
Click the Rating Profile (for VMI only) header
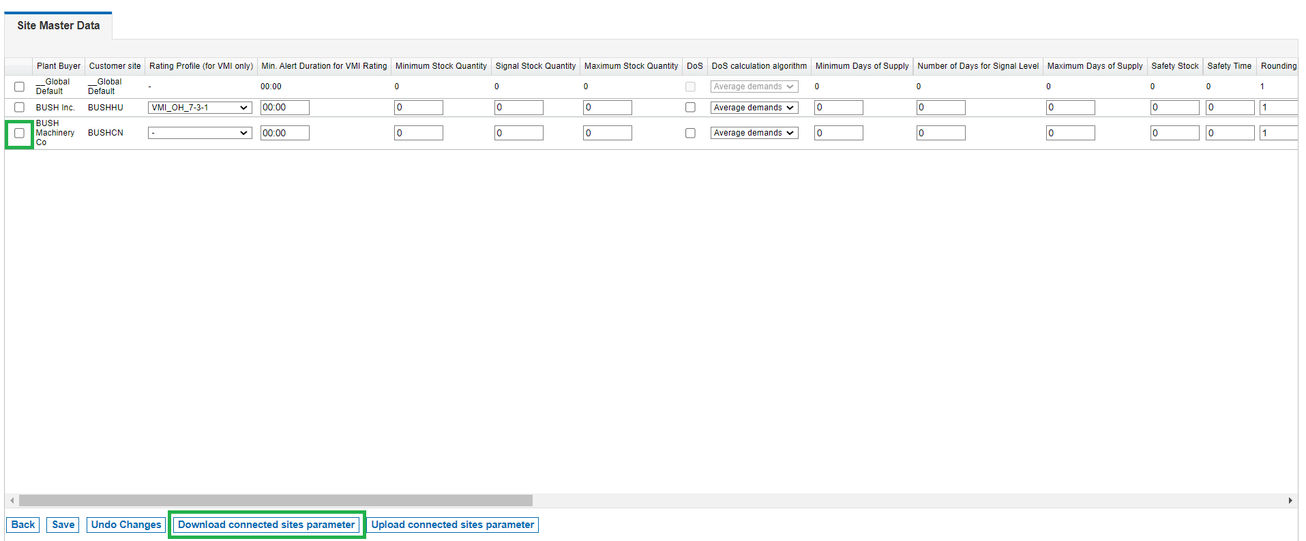(x=201, y=66)
